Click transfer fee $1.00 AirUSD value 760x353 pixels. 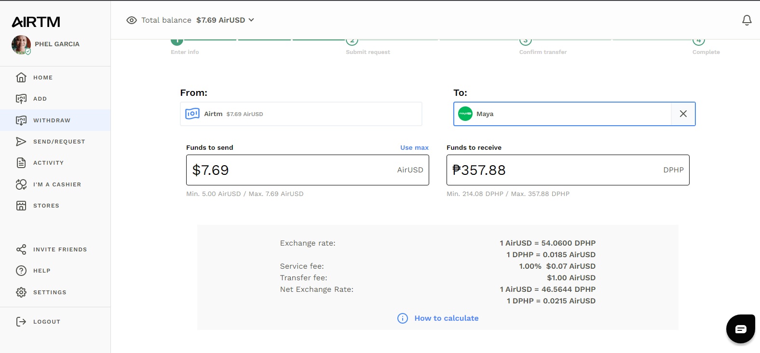click(571, 278)
